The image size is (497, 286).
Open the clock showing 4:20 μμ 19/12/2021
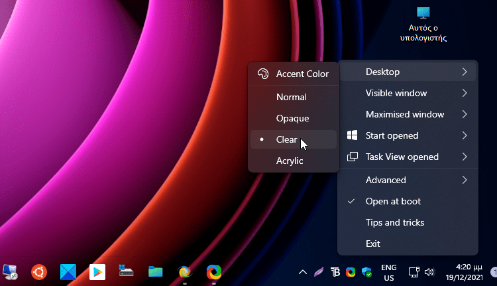pos(464,272)
